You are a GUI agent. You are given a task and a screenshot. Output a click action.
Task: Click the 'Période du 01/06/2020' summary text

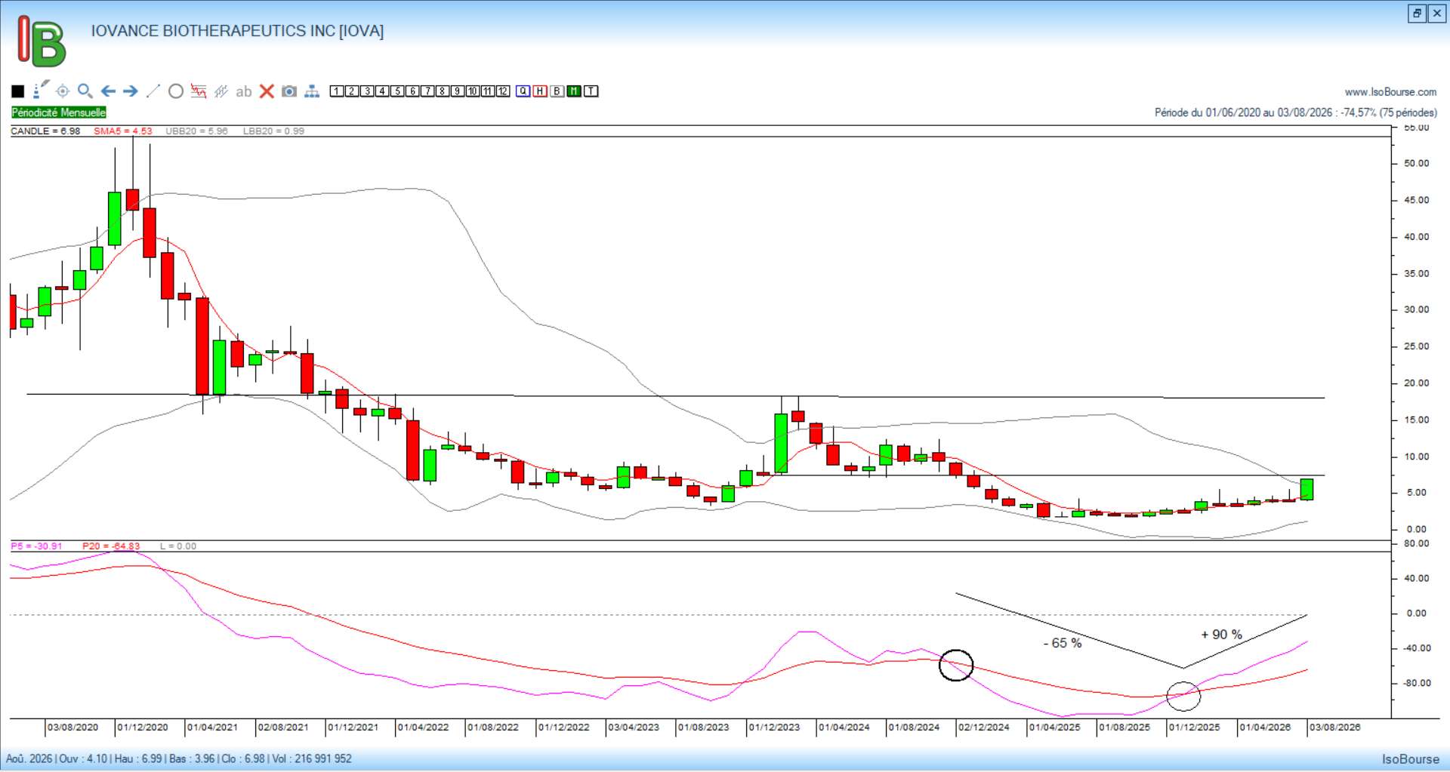pos(1296,112)
